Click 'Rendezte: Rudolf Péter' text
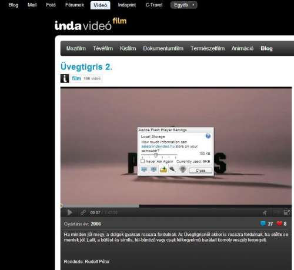This screenshot has width=294, height=270. click(86, 262)
